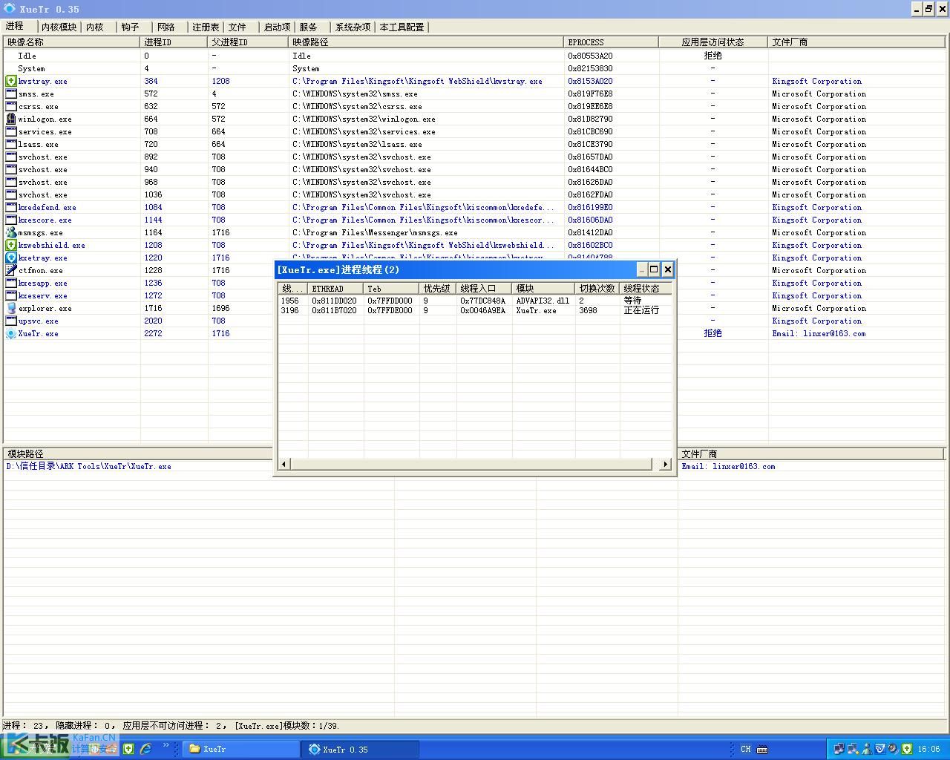Select thread row 1956
This screenshot has height=760, width=950.
pos(475,301)
